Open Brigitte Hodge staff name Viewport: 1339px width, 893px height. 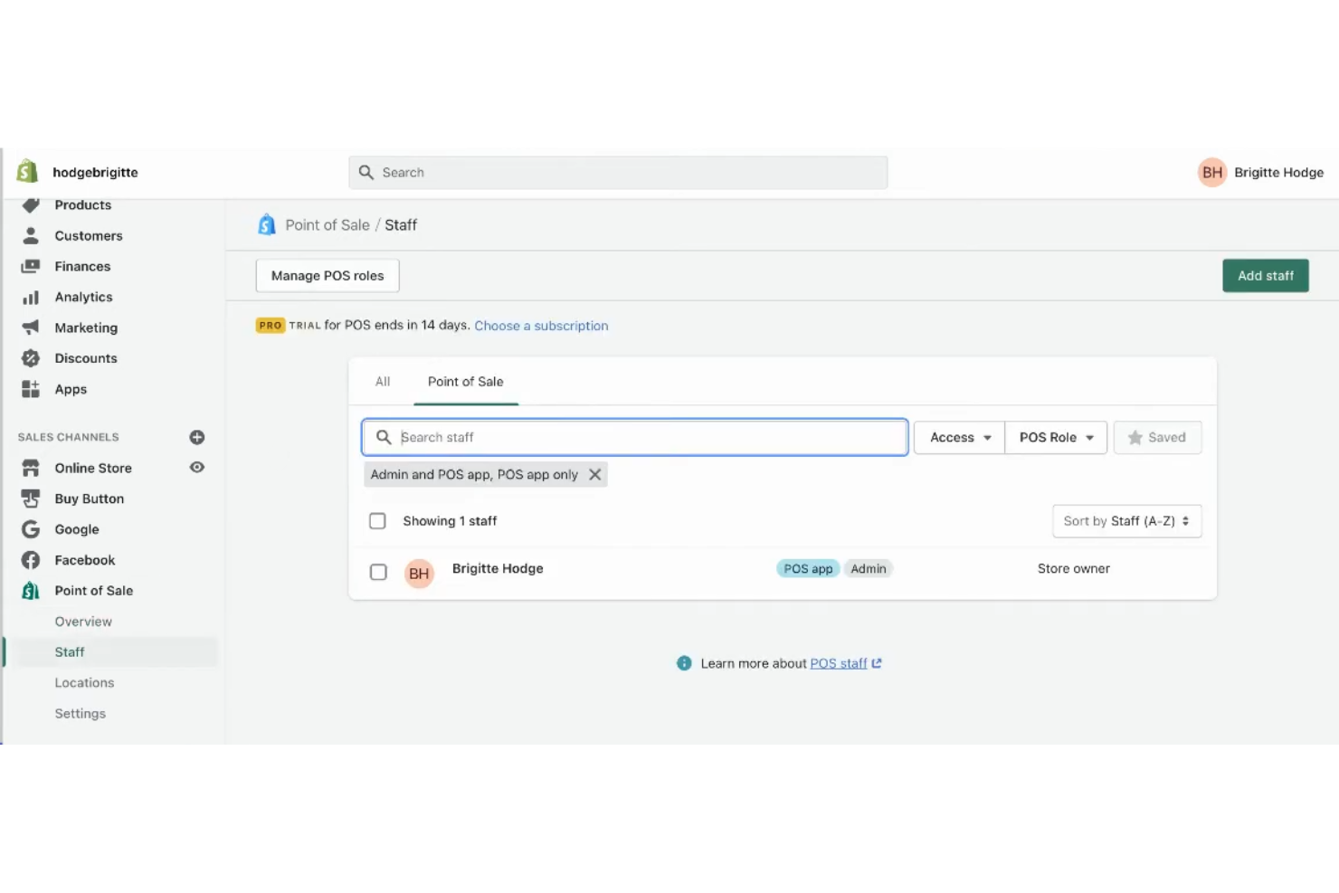coord(498,568)
